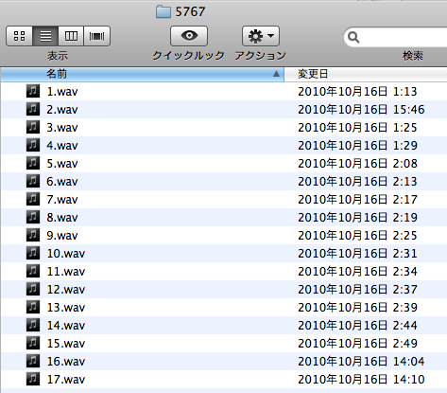Switch to icon view mode
The image size is (447, 393).
click(x=20, y=36)
